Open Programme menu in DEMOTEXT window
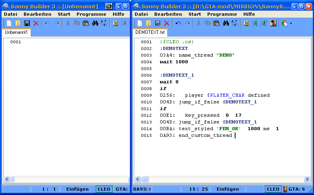The height and width of the screenshot is (195, 314). point(222,14)
